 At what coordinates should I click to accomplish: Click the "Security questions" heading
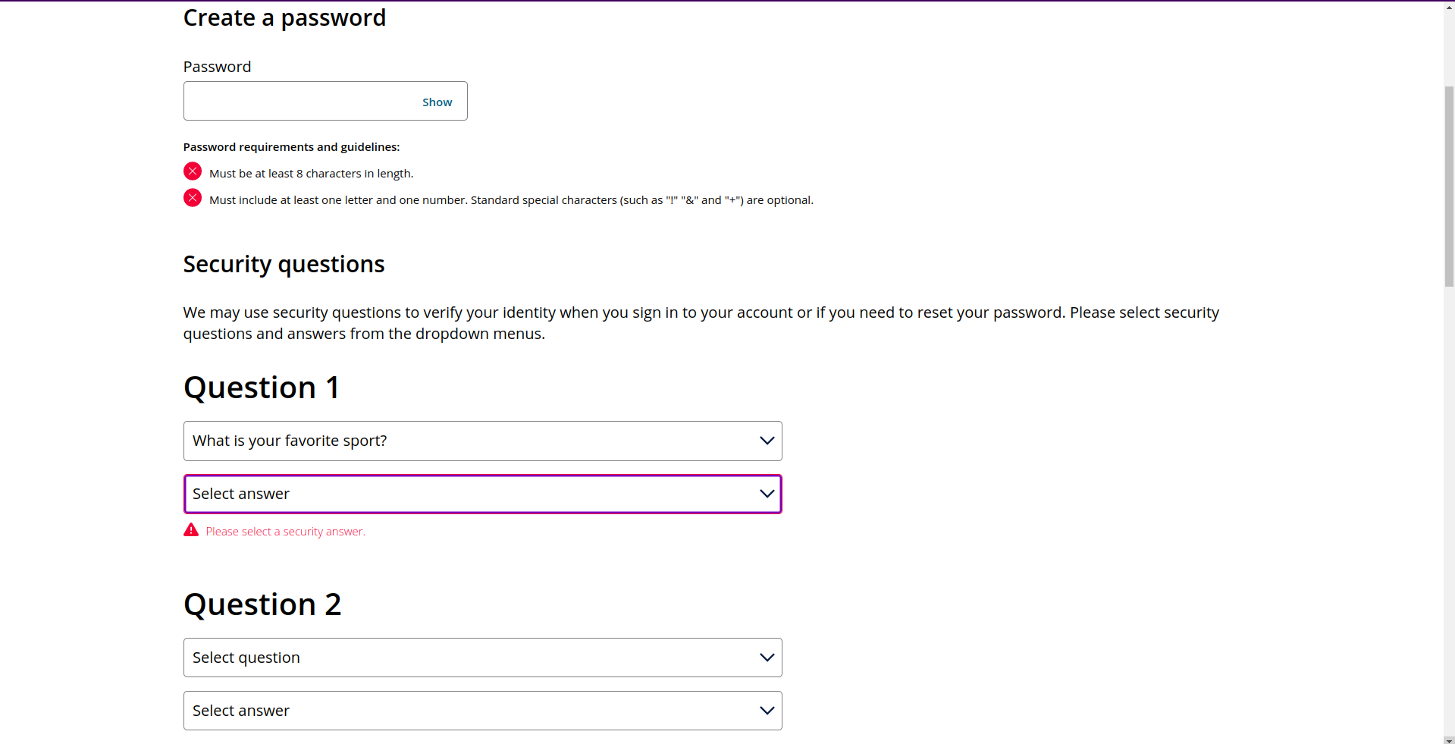point(284,264)
